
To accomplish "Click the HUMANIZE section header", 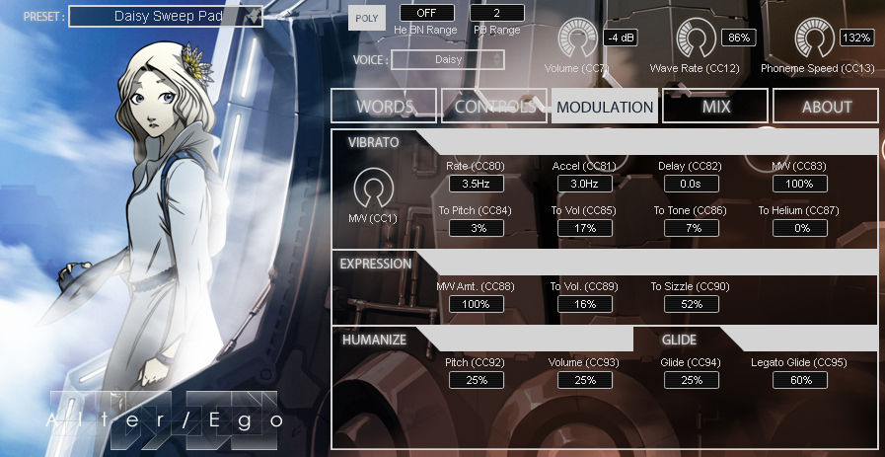I will tap(374, 340).
